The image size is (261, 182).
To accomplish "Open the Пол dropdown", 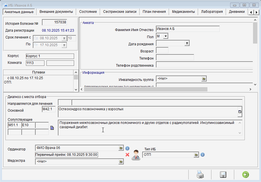I will coord(165,36).
